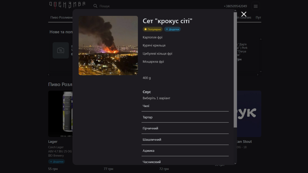The width and height of the screenshot is (308, 173).
Task: Open the hamburger menu
Action: [256, 6]
